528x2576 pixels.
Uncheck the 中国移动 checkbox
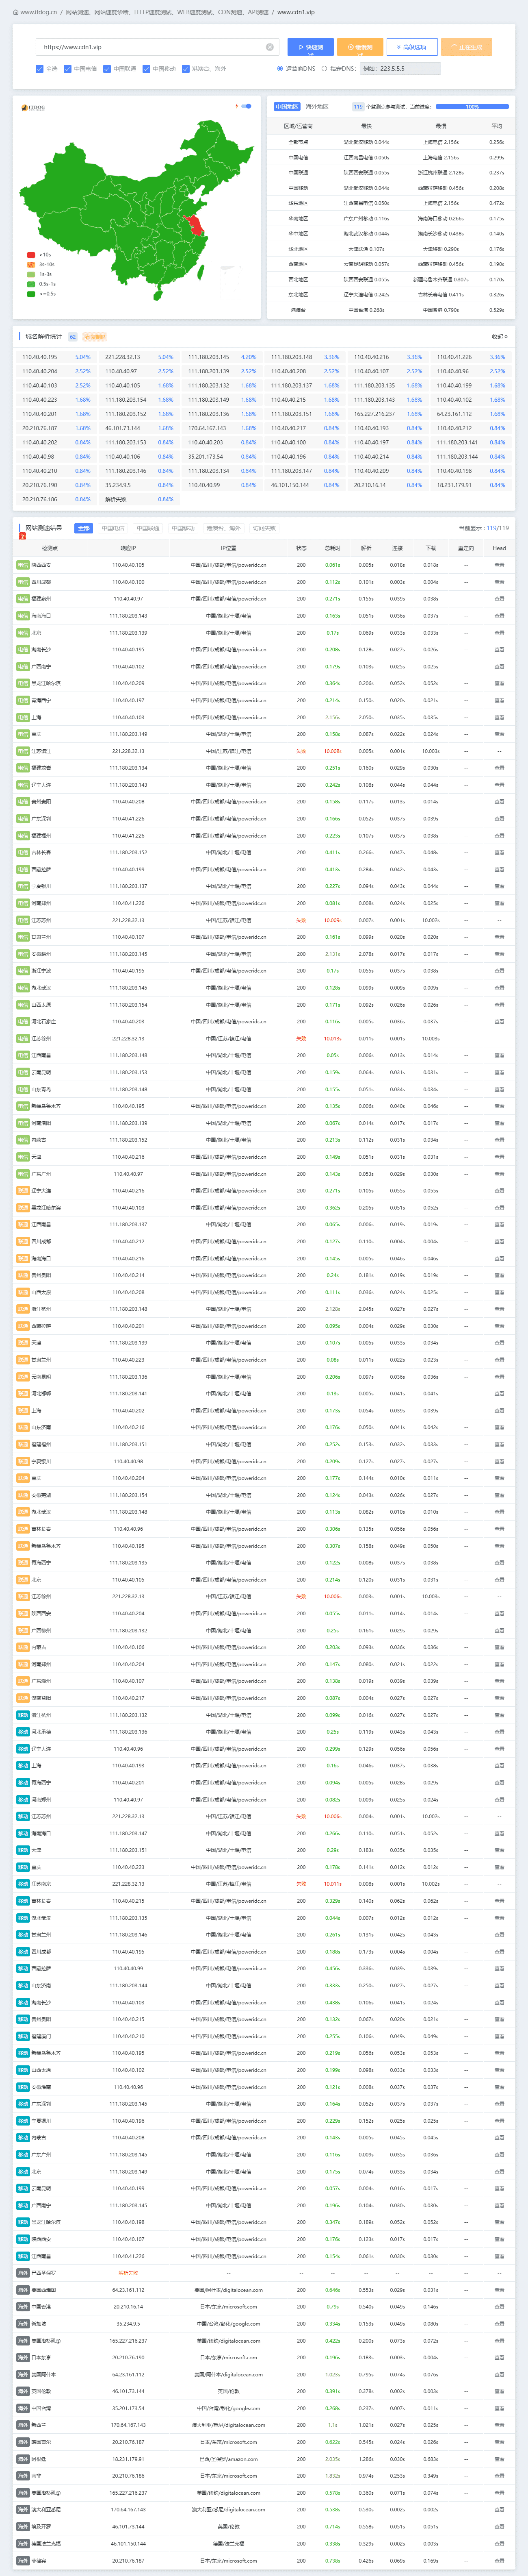pos(146,69)
